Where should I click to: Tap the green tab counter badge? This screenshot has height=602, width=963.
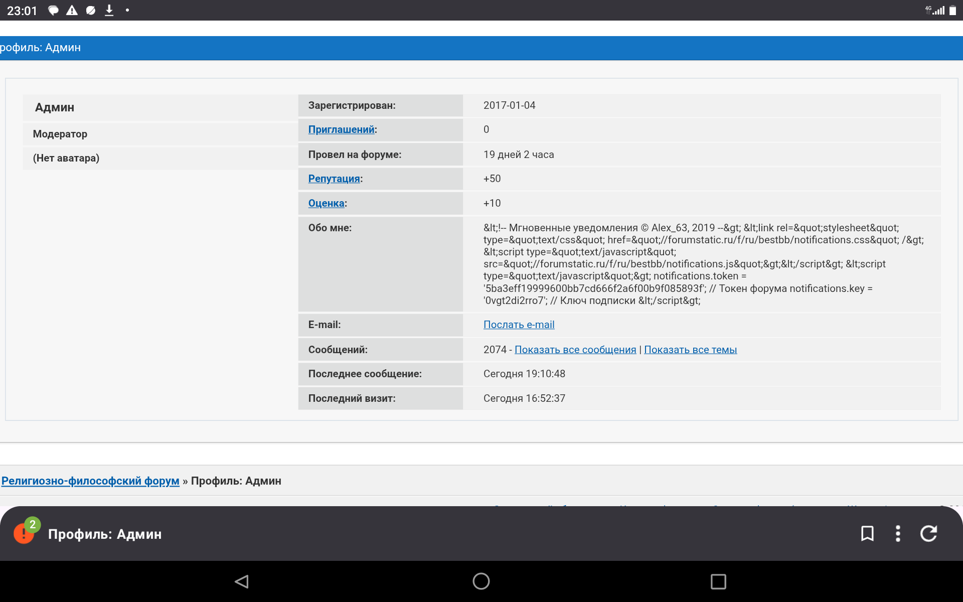(33, 524)
